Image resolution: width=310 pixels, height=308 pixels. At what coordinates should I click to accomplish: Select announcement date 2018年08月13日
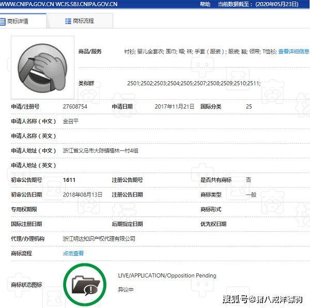coord(83,195)
